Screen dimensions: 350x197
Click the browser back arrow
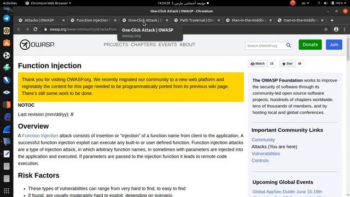19,29
